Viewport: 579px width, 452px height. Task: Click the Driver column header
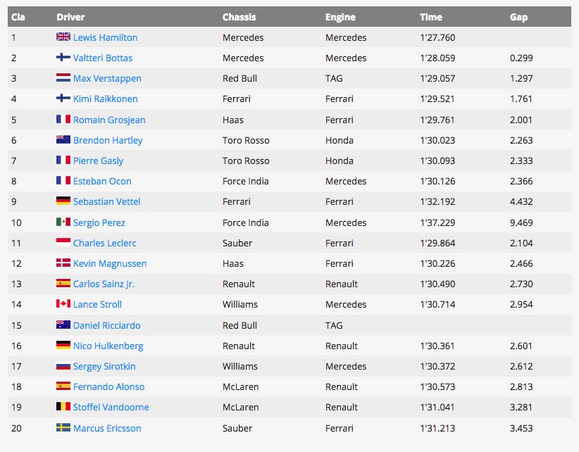[x=70, y=17]
